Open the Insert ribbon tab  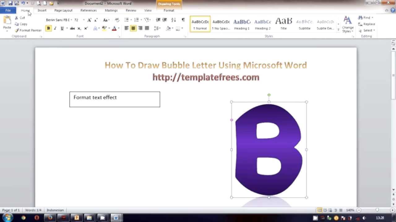[x=42, y=10]
